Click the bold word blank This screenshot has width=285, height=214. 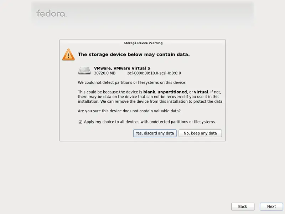149,92
